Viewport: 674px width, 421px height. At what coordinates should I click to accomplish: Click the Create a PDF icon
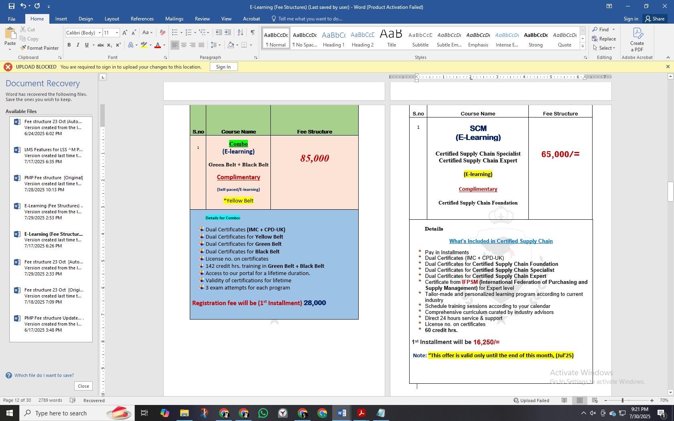pos(637,39)
